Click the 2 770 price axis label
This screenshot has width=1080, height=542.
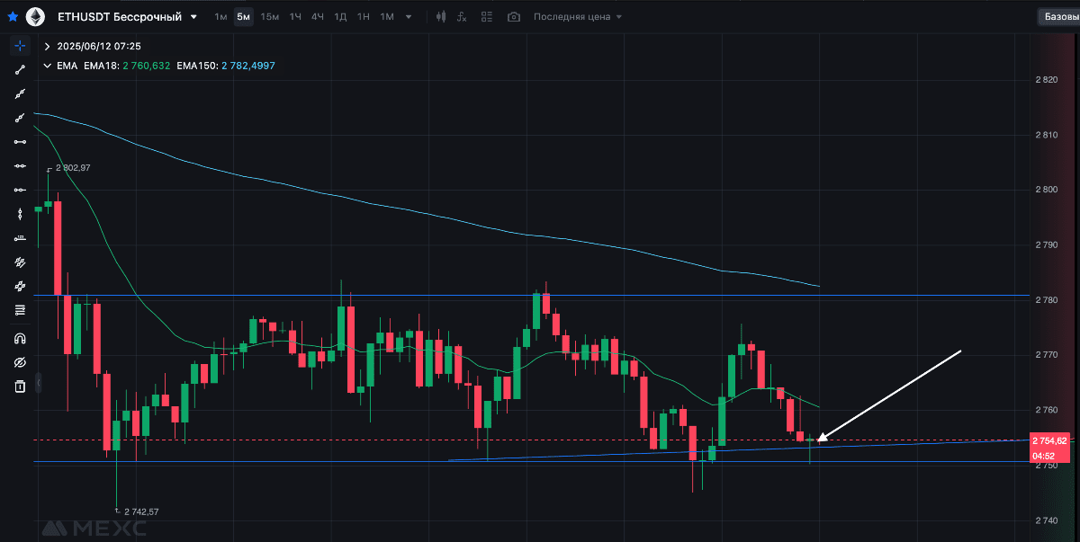1047,355
